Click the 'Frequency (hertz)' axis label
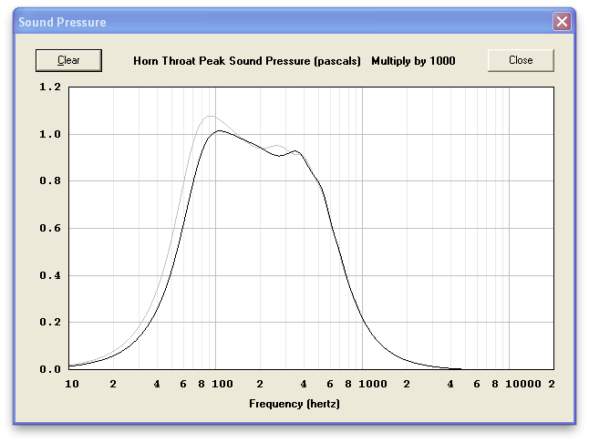 coord(294,404)
